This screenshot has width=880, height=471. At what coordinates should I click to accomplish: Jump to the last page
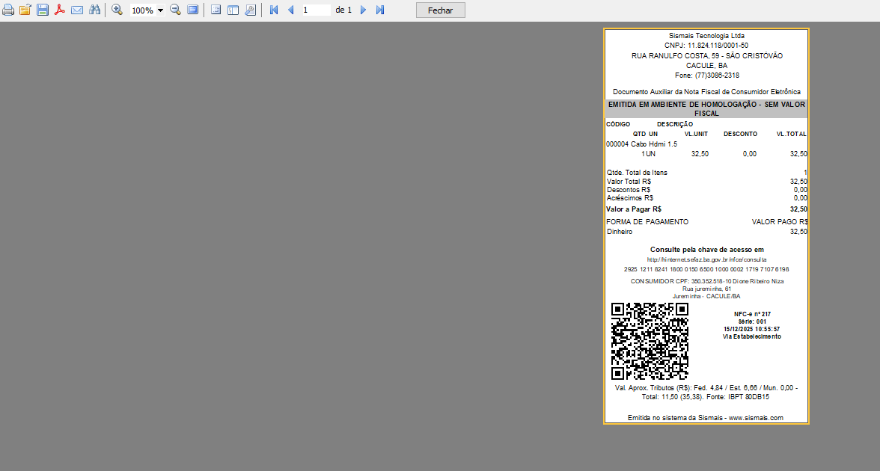coord(380,10)
